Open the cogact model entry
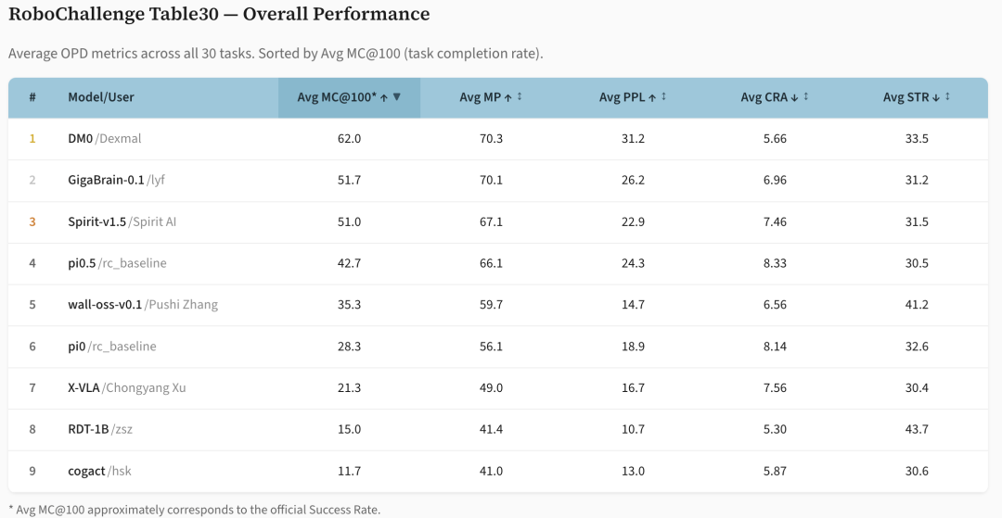 (86, 471)
